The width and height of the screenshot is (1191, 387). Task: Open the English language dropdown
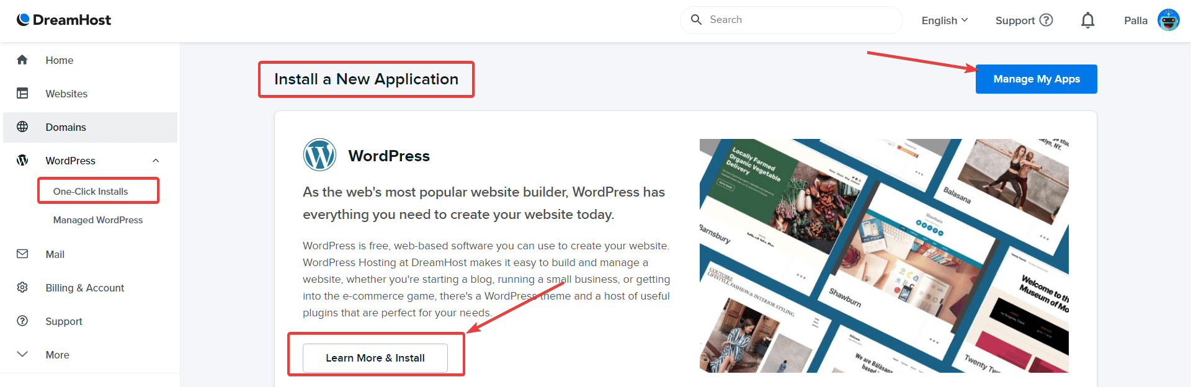(945, 20)
